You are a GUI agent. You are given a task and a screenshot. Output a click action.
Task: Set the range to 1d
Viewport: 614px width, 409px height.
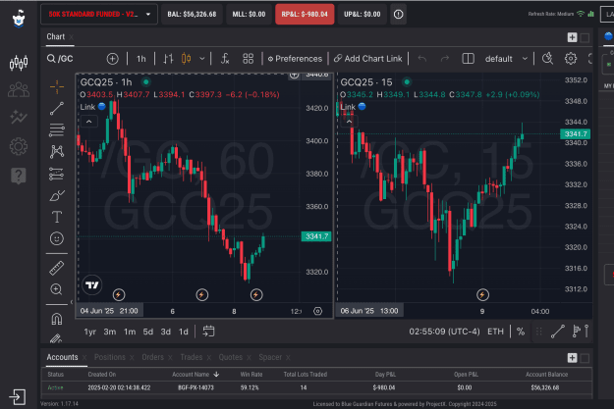(x=184, y=332)
